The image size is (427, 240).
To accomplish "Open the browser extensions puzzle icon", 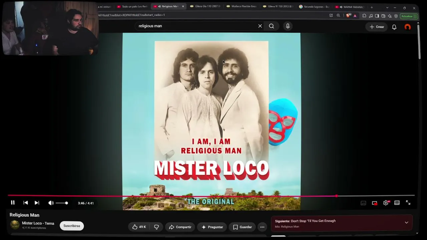I will 364,16.
